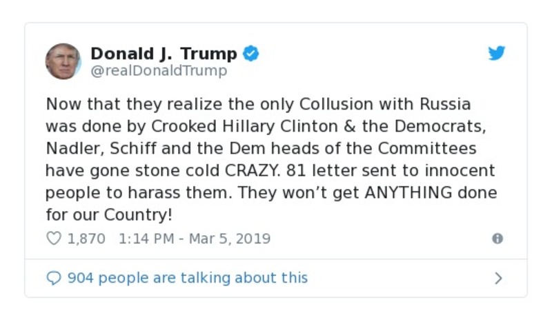Click the Twitter bird logo
This screenshot has width=552, height=322.
(497, 54)
